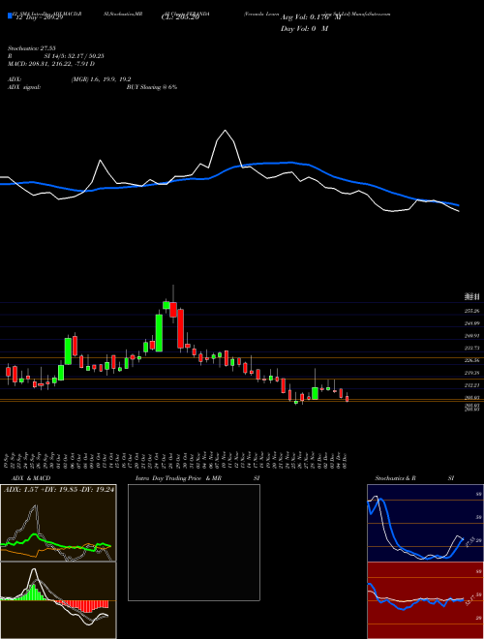Image resolution: width=484 pixels, height=639 pixels.
Task: Click the 'Intra Day Trading Price & MRSI' title
Action: pyautogui.click(x=197, y=478)
